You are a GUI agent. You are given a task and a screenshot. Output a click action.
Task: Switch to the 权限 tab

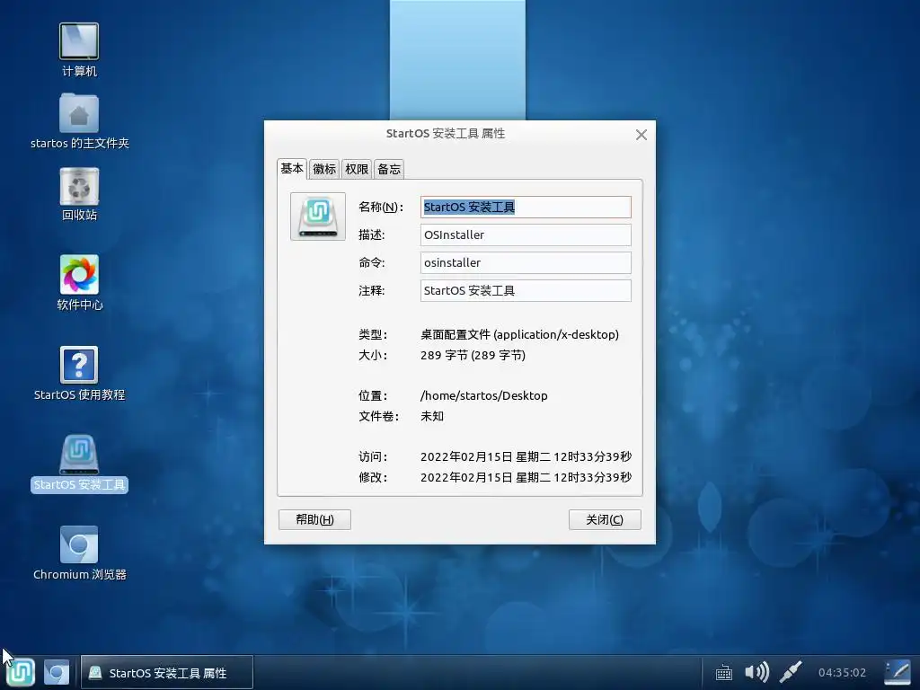[357, 169]
